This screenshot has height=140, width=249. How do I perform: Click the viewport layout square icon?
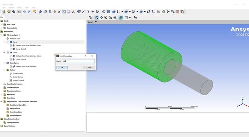click(126, 17)
